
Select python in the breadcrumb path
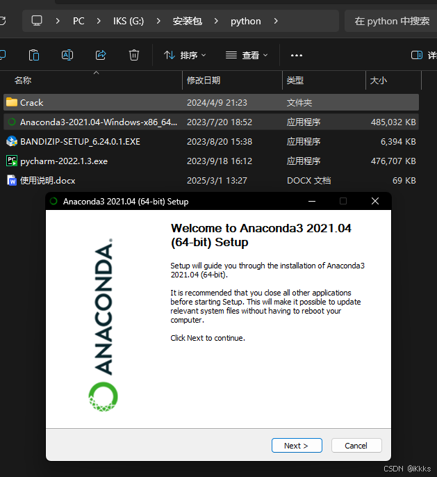pos(245,21)
